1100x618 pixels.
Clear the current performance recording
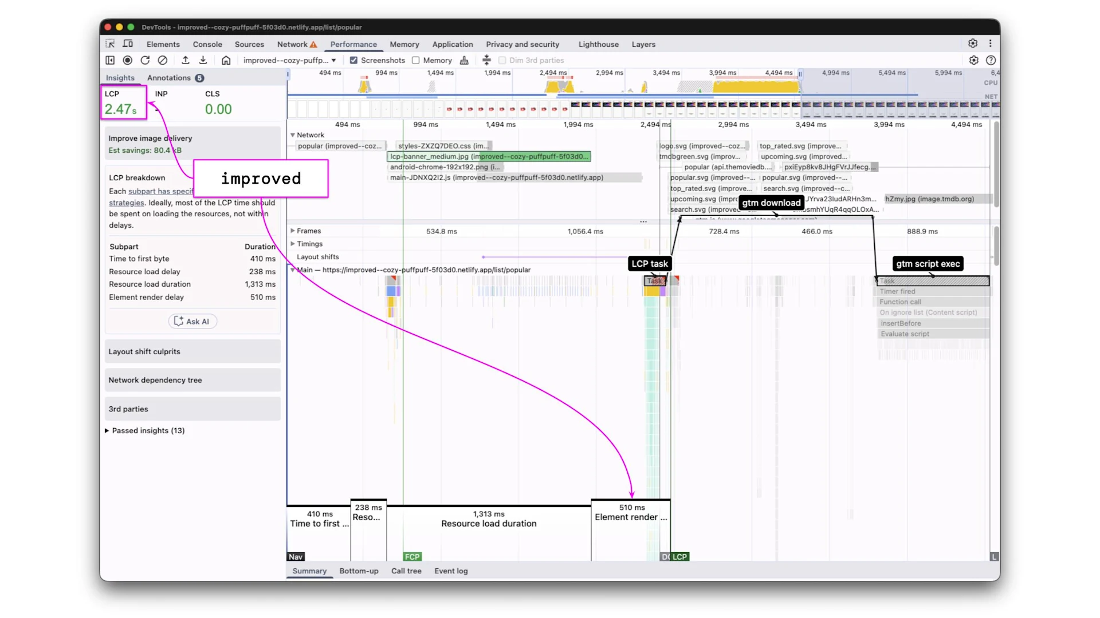163,60
